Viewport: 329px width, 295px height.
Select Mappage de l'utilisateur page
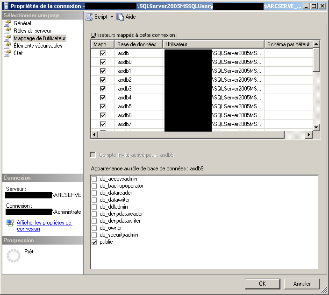pyautogui.click(x=39, y=38)
